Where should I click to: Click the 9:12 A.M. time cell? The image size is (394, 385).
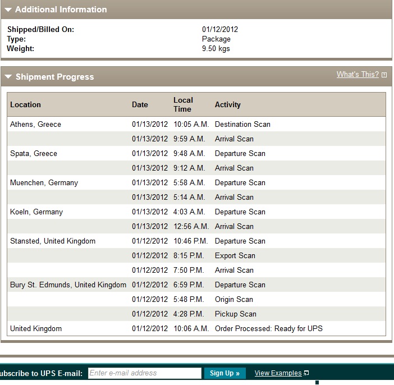coord(189,168)
